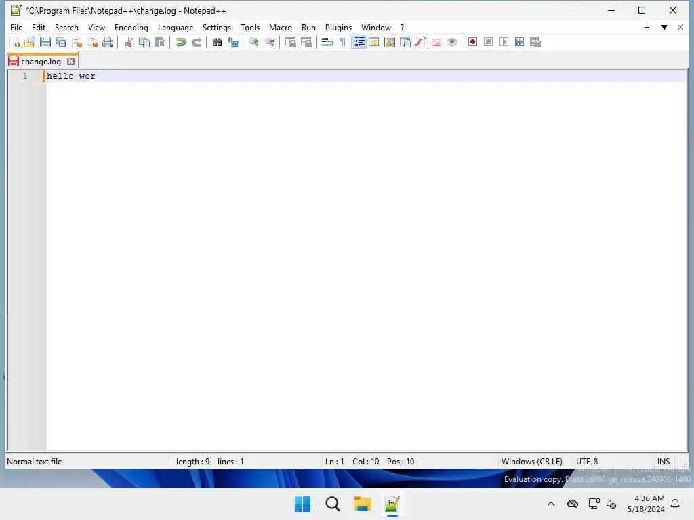Open Folder as Workspace toolbar icon
Image resolution: width=694 pixels, height=520 pixels.
tap(436, 43)
